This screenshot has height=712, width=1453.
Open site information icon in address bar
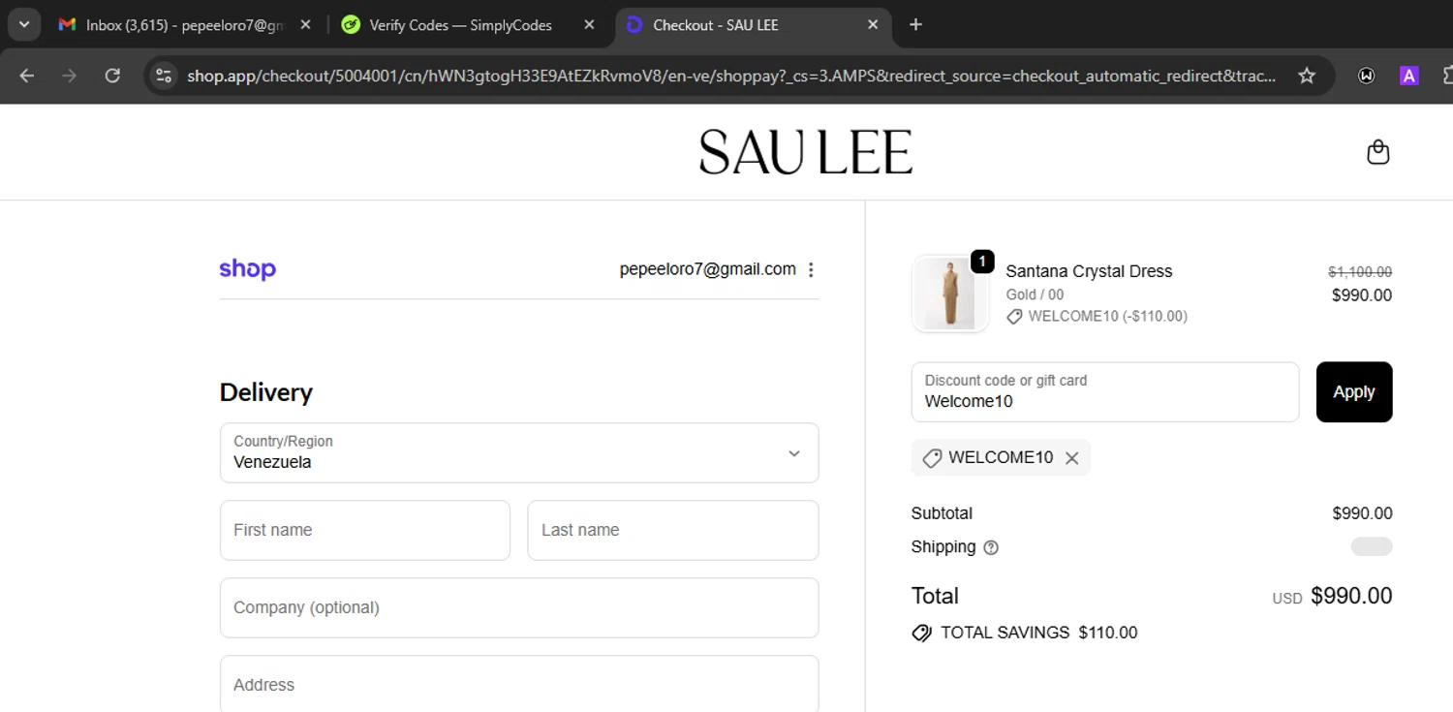click(x=164, y=76)
